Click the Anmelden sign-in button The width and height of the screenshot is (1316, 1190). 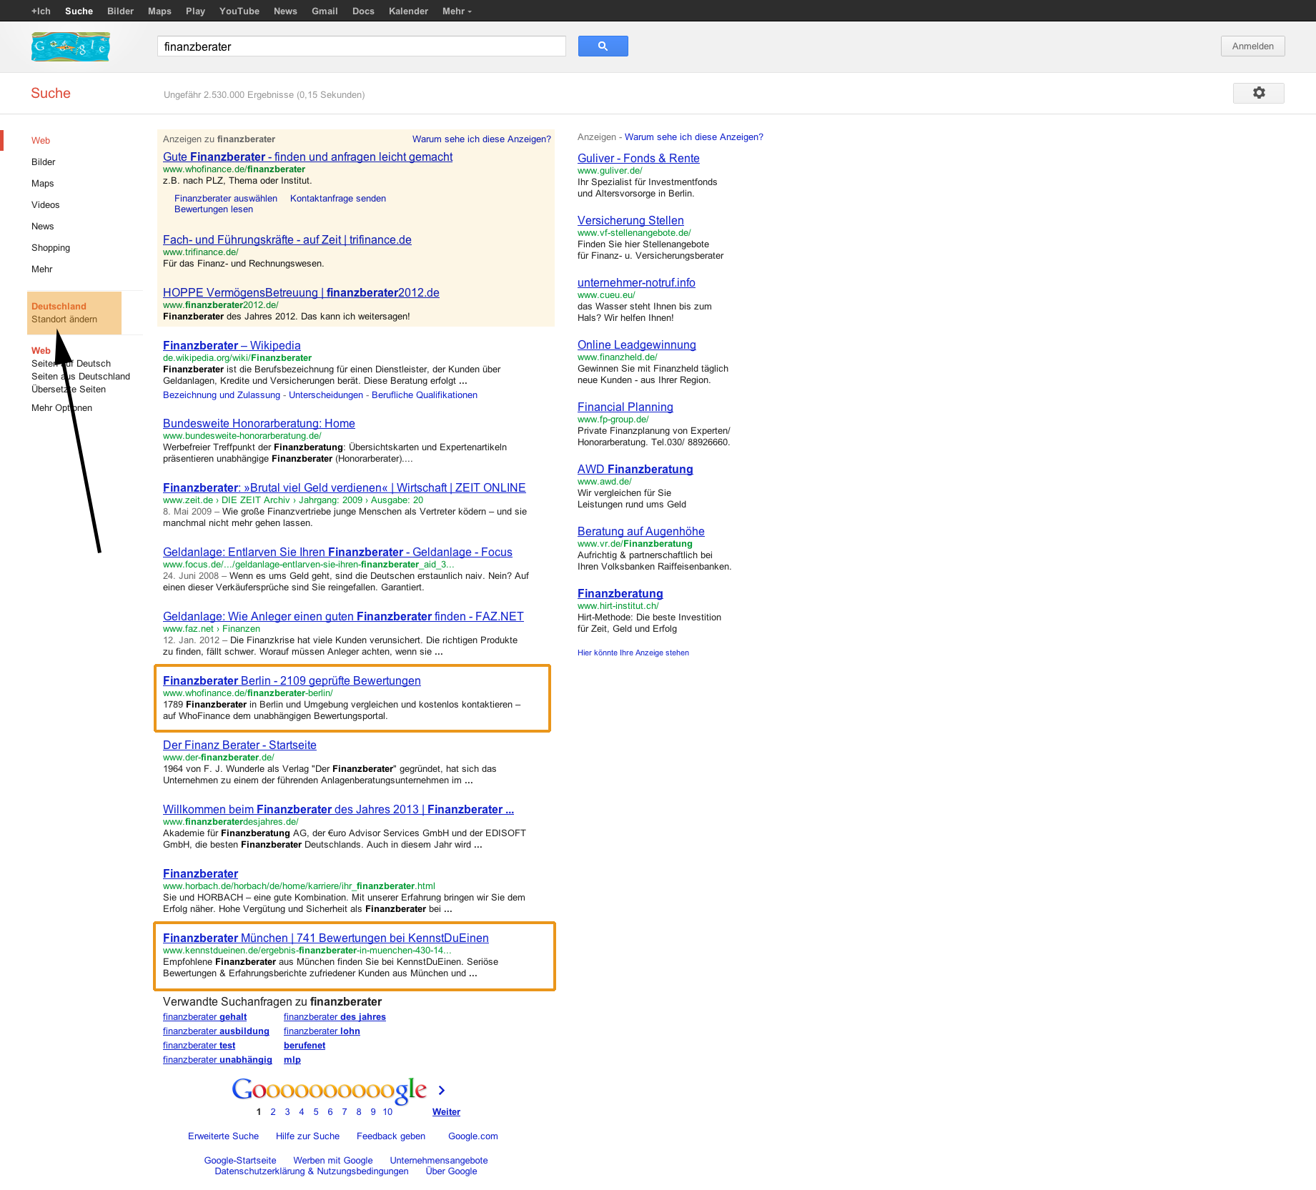tap(1252, 46)
